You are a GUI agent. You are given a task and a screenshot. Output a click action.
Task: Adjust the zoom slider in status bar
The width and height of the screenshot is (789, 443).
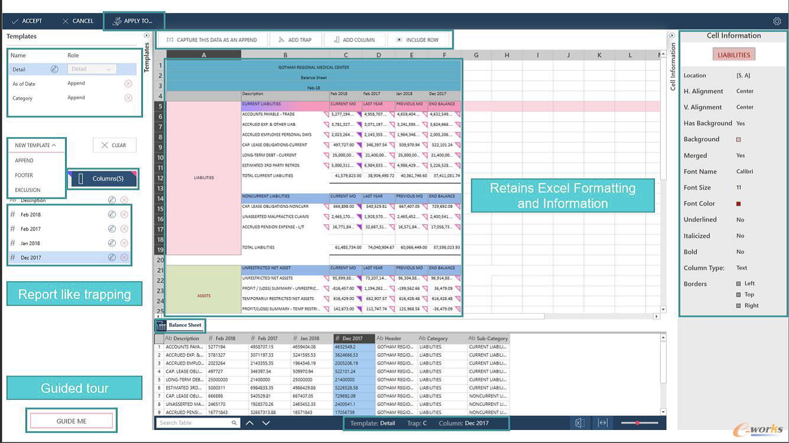tap(638, 422)
